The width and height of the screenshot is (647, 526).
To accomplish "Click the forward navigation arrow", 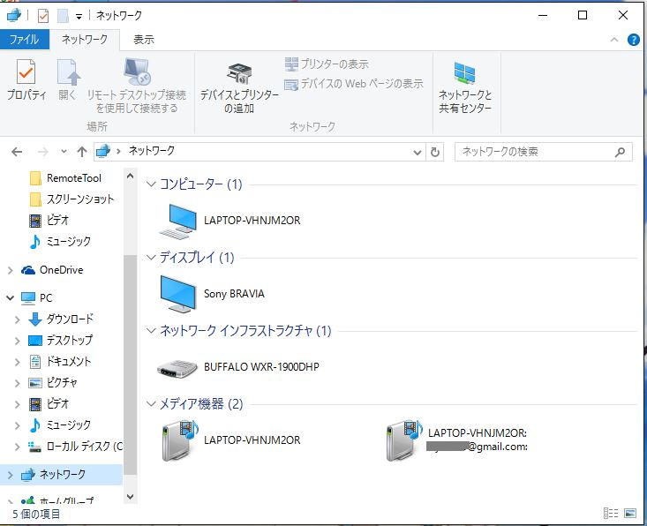I will point(43,152).
